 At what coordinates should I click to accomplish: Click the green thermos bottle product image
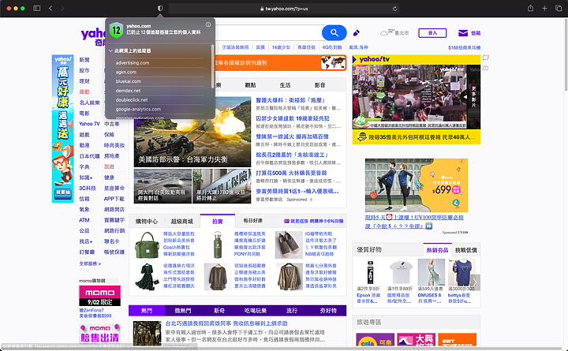click(218, 245)
